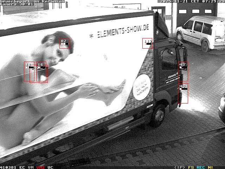Click the Gewerbepark am Keramion title
This screenshot has width=225, height=169.
(x=32, y=1)
